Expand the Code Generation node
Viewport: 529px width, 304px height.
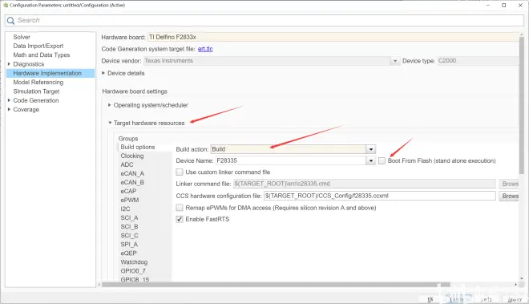point(9,100)
